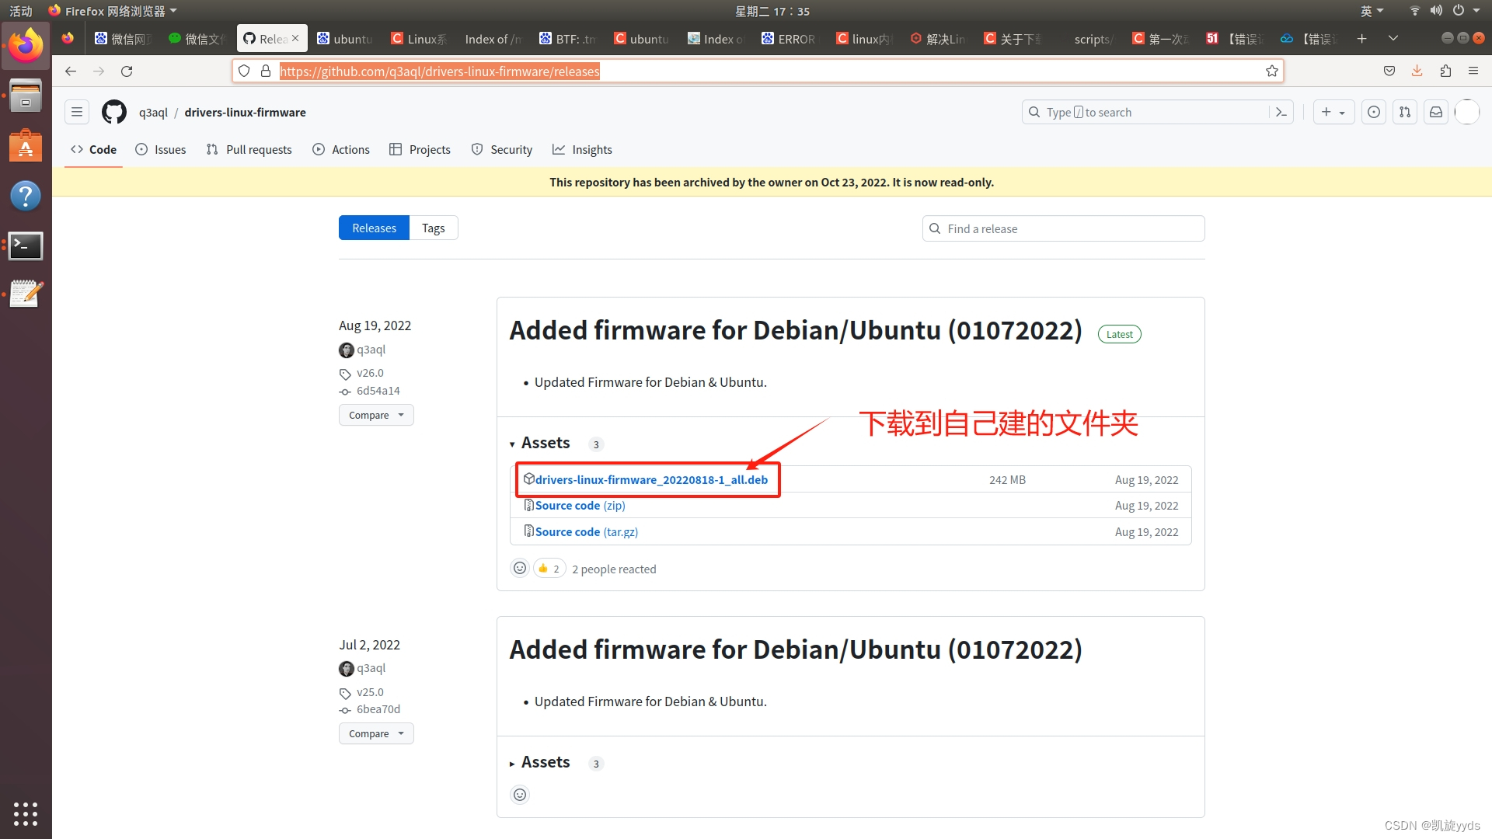Click the GitHub home logo
1492x839 pixels.
pos(113,112)
